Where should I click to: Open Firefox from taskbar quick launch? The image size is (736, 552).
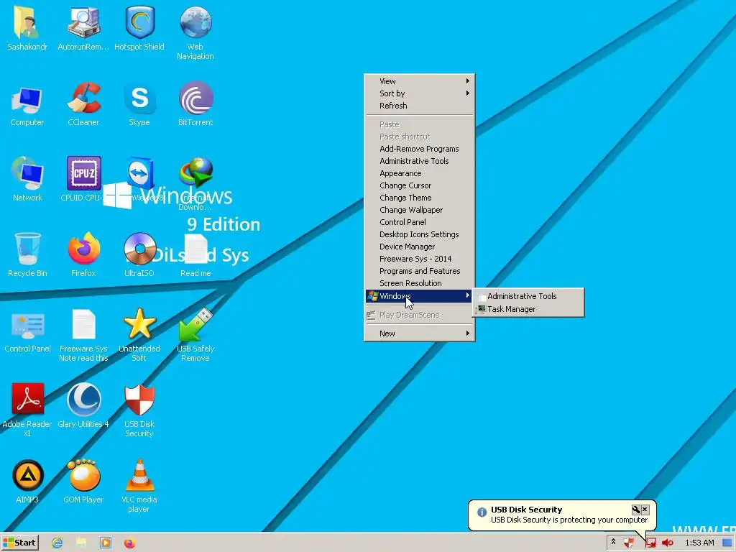click(x=129, y=543)
